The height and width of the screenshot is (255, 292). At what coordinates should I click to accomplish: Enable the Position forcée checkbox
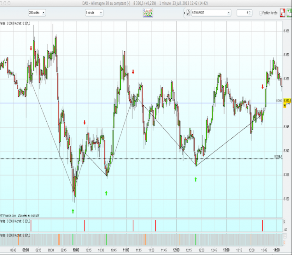click(x=260, y=13)
